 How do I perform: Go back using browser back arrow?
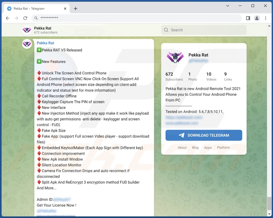[8, 18]
